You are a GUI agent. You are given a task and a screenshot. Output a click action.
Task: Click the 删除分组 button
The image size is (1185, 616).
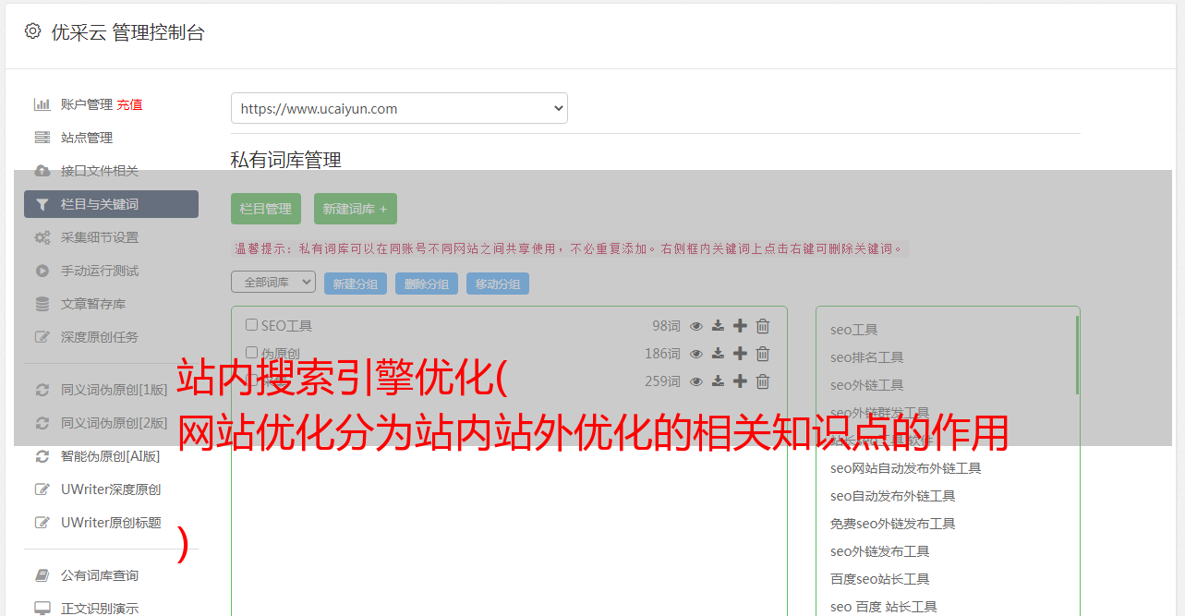pos(427,284)
